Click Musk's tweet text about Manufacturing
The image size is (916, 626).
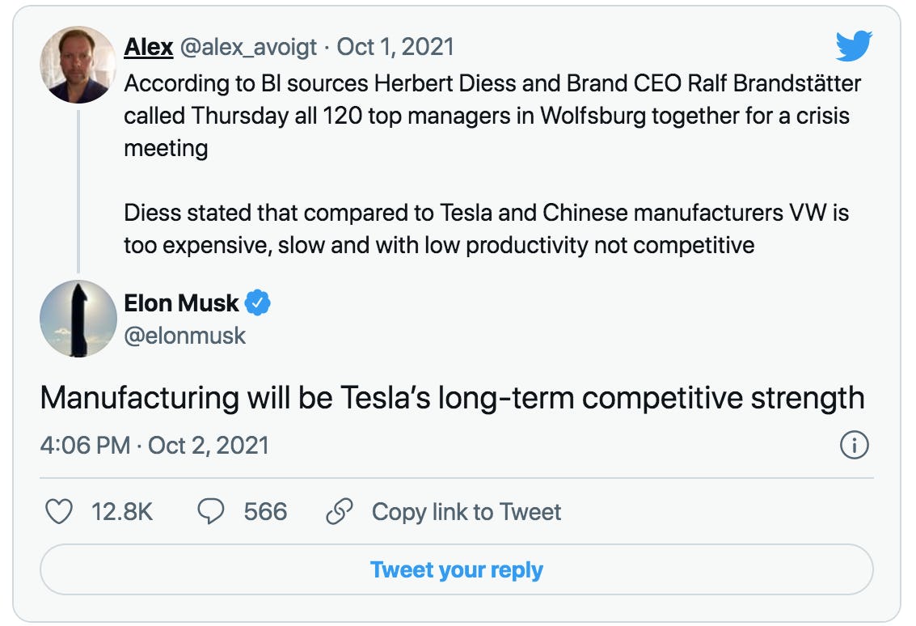click(x=452, y=398)
